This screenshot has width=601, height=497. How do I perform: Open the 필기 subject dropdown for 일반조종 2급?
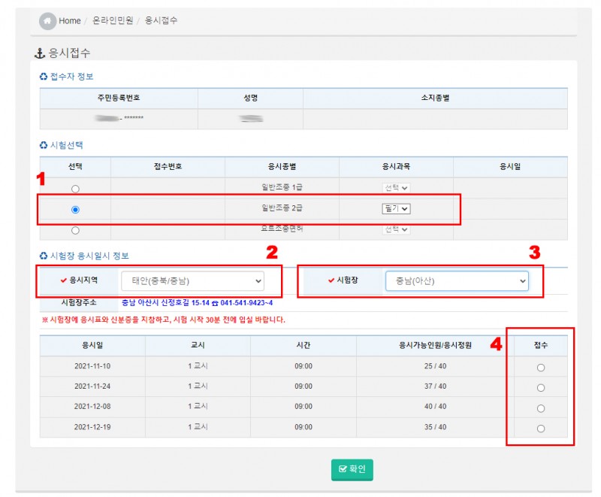[x=396, y=209]
